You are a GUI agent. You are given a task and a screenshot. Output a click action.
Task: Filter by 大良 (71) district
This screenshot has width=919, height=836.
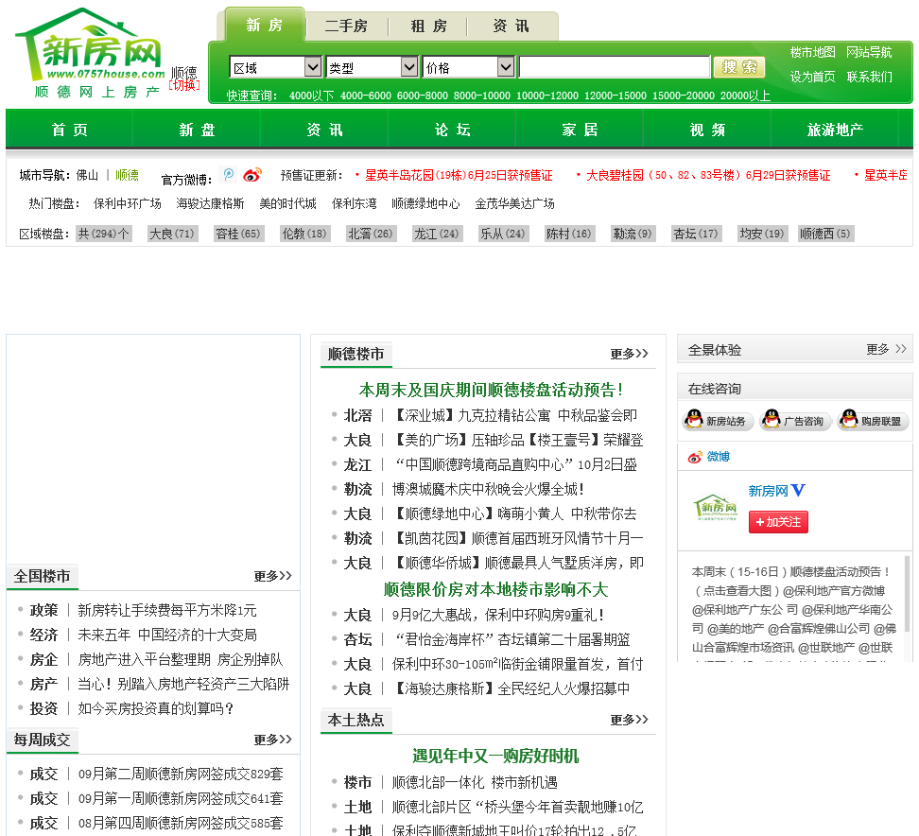[172, 234]
